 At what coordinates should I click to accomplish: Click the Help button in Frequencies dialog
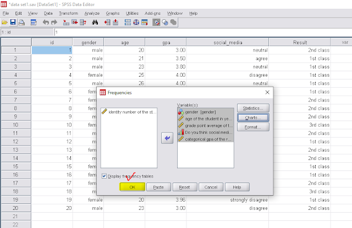pos(237,187)
